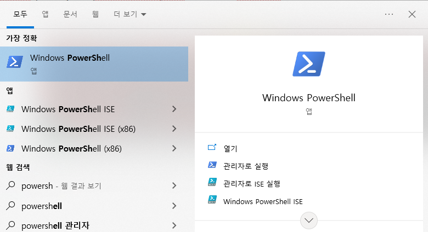Click 열기 to open PowerShell

[x=230, y=148]
